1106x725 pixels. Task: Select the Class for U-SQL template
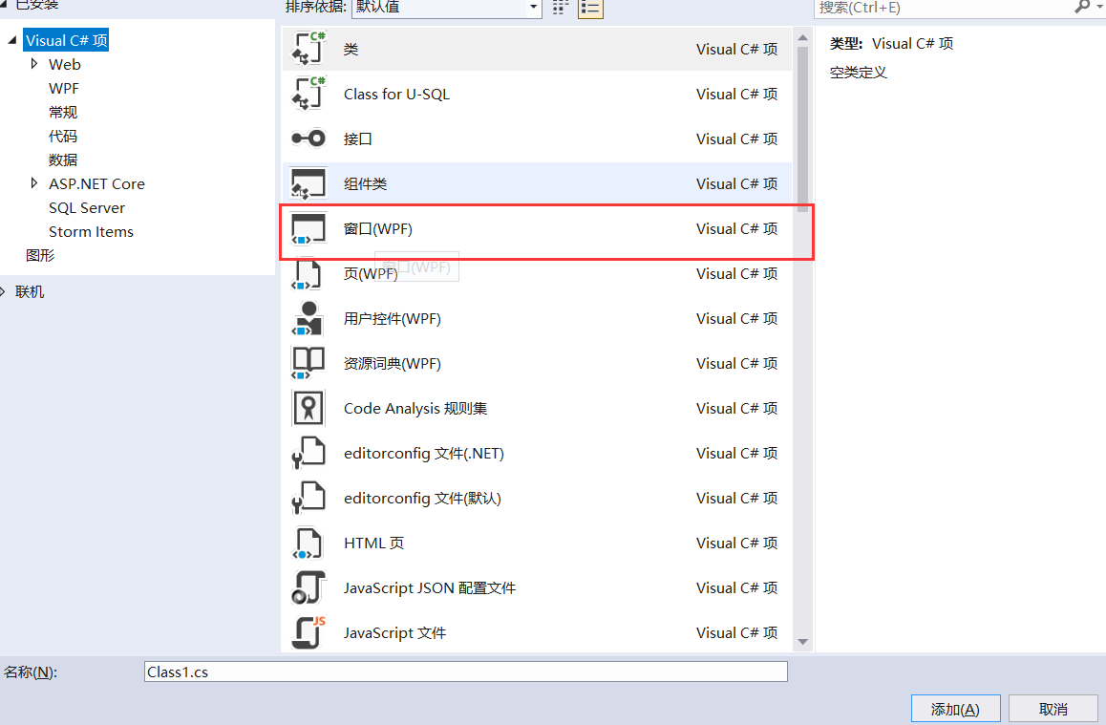[x=308, y=94]
